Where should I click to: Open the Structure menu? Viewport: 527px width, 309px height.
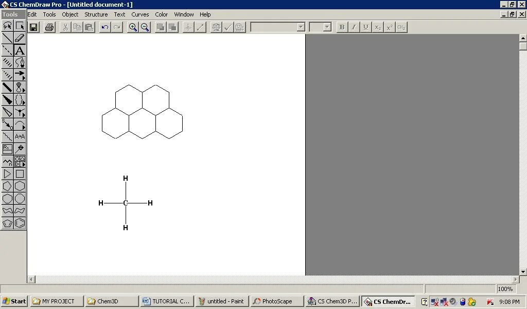pos(96,14)
